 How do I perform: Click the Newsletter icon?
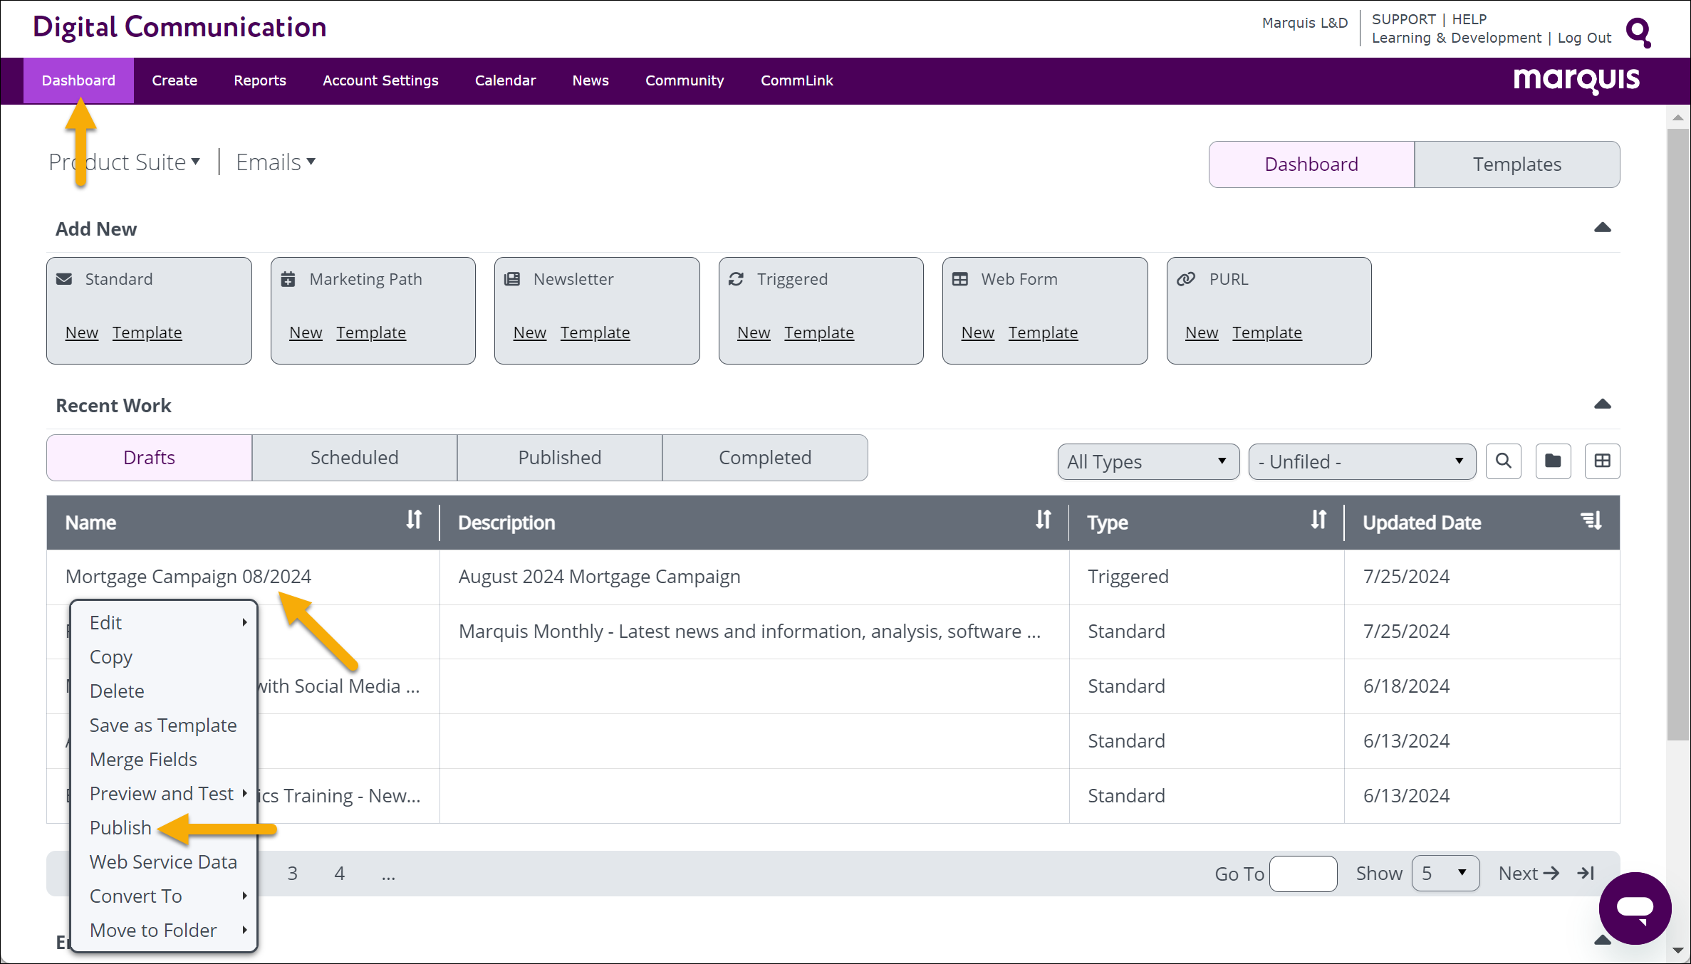(x=512, y=279)
